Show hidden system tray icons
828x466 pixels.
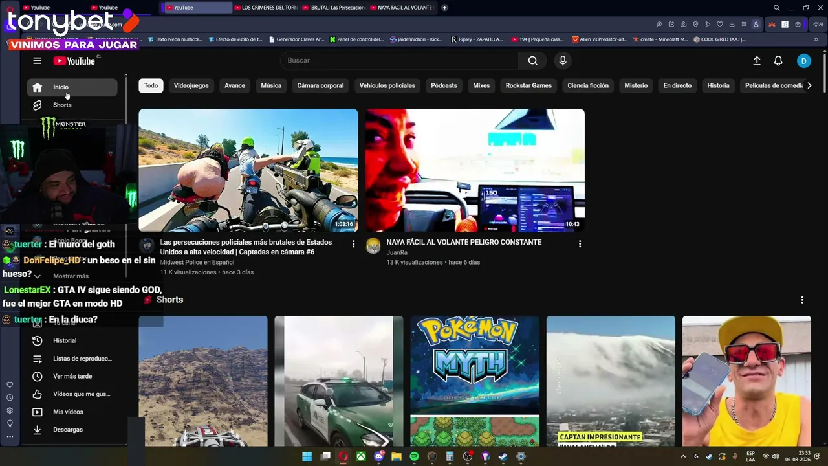pyautogui.click(x=683, y=456)
